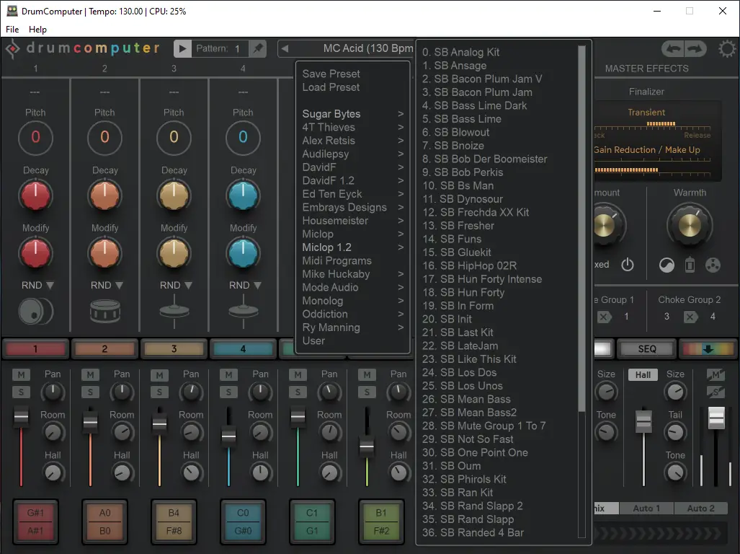Solo mixer channel 3
Image resolution: width=740 pixels, height=554 pixels.
pyautogui.click(x=159, y=392)
